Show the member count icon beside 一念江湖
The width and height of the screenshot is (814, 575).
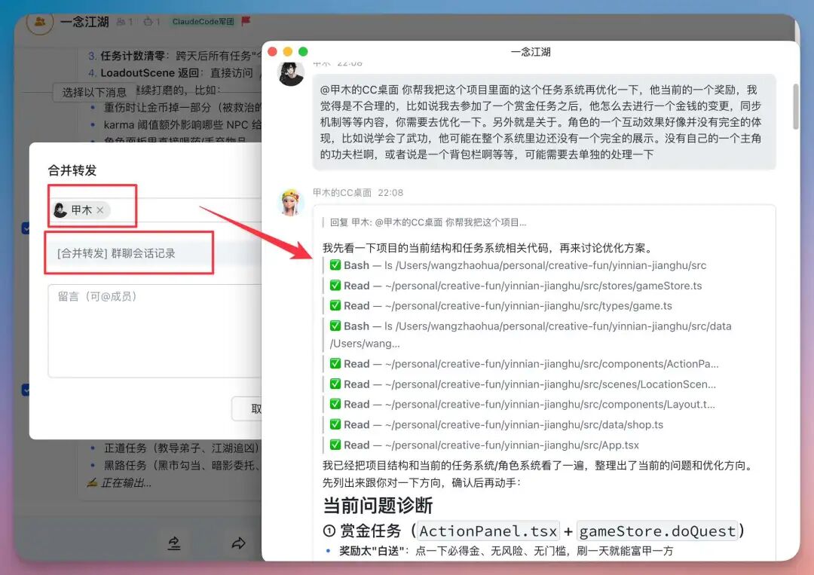(121, 22)
